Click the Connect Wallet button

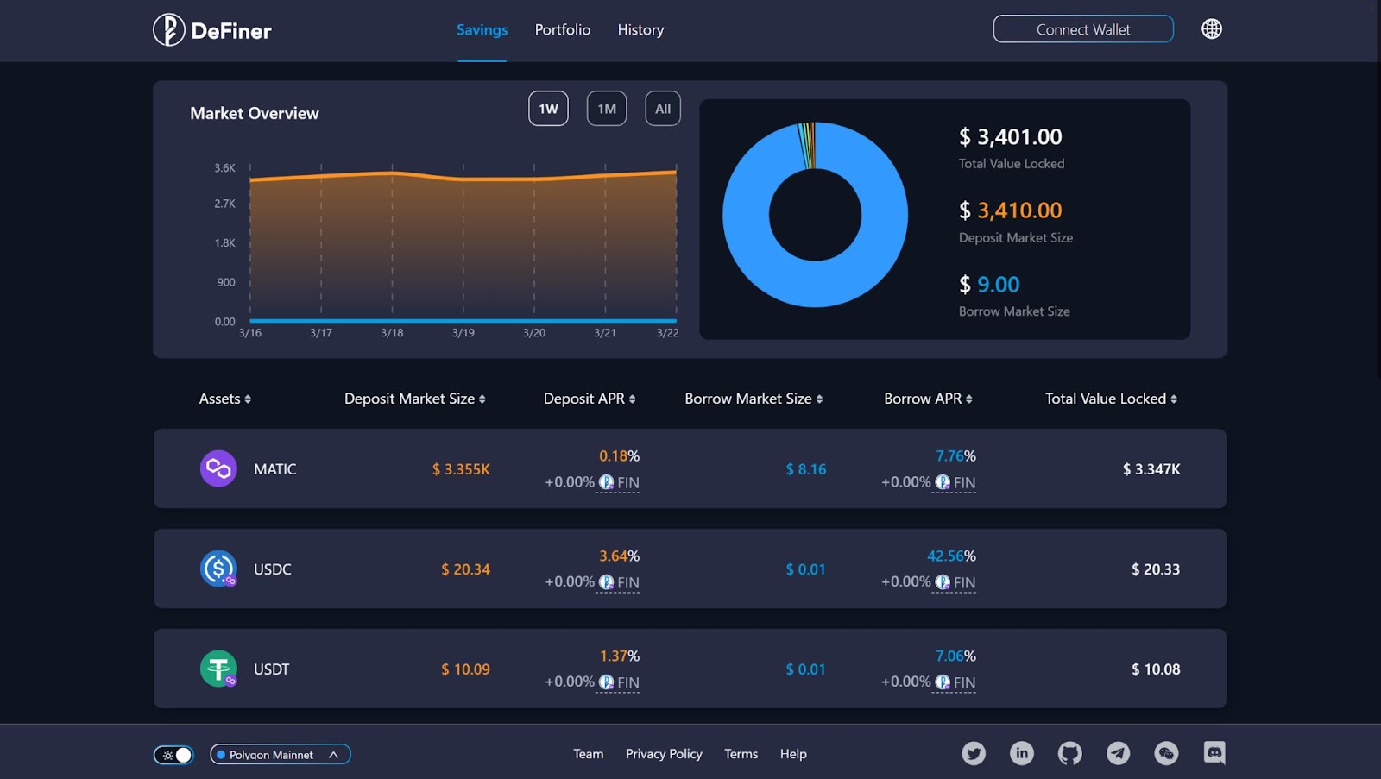coord(1083,29)
